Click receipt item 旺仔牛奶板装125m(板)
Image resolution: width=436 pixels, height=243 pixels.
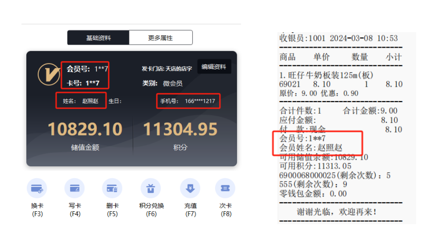tap(326, 75)
